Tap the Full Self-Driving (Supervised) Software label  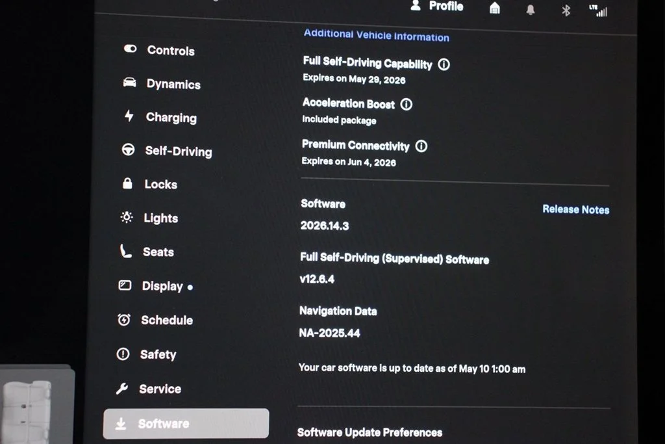pos(394,259)
